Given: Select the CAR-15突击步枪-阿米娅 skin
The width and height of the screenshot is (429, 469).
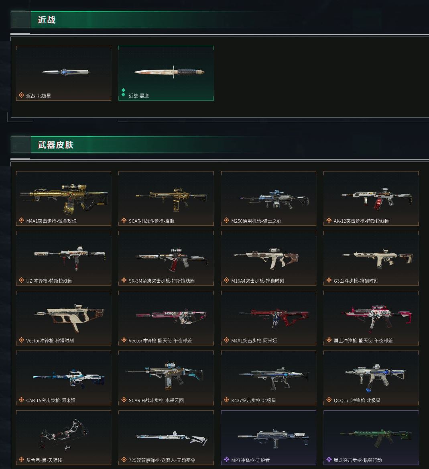Looking at the screenshot, I should click(63, 378).
